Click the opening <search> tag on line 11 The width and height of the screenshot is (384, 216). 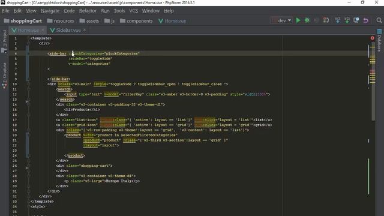coord(64,89)
